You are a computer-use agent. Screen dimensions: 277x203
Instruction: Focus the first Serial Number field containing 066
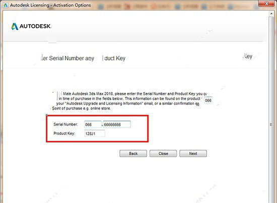coord(93,124)
